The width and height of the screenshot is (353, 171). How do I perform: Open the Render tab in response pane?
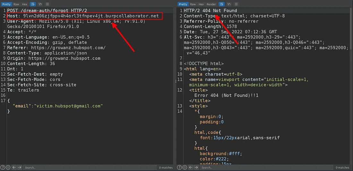pyautogui.click(x=211, y=4)
